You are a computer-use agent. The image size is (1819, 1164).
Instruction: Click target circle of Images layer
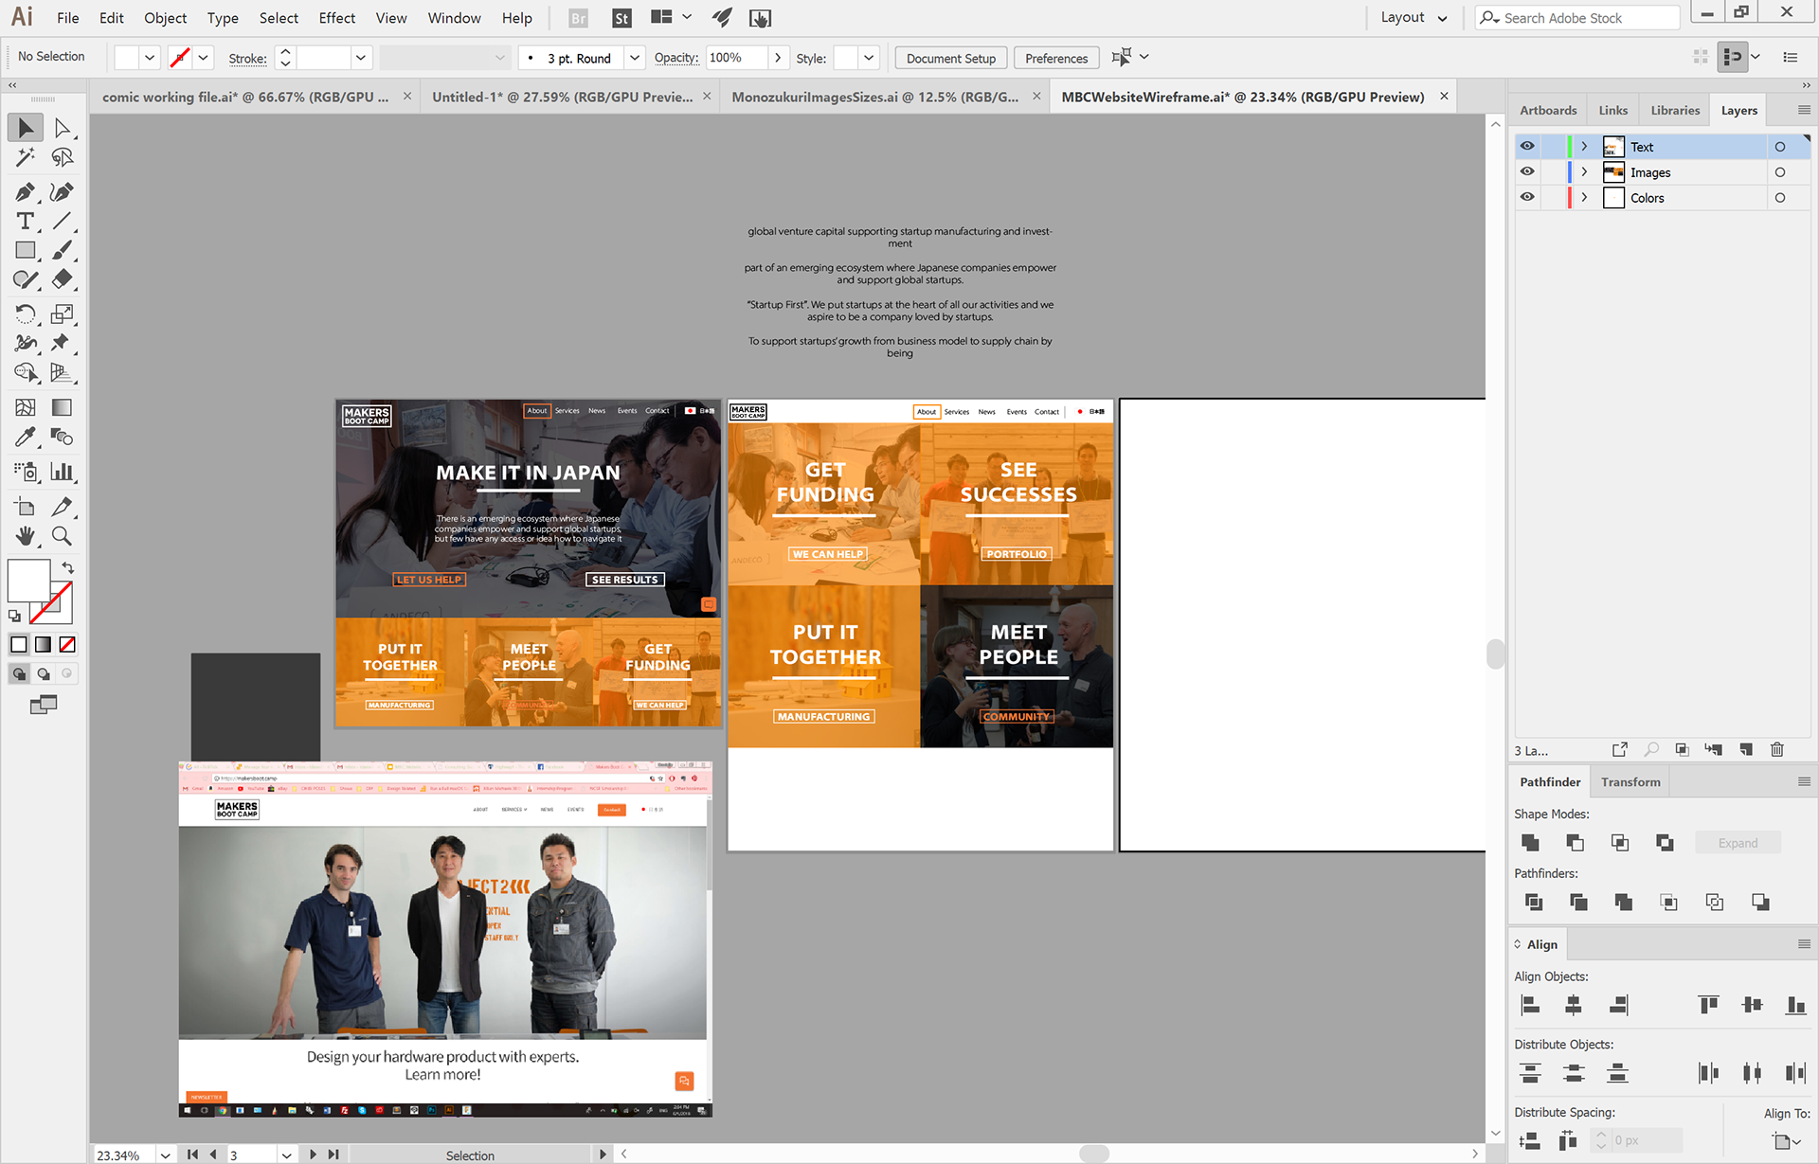[x=1780, y=172]
